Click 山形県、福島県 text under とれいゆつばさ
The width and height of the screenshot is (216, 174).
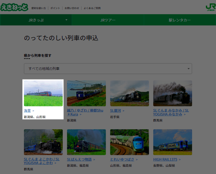tap(121, 166)
